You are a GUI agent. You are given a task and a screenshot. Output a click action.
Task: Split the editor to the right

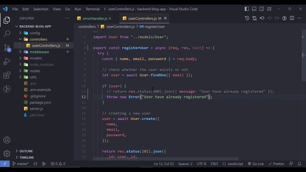point(292,18)
